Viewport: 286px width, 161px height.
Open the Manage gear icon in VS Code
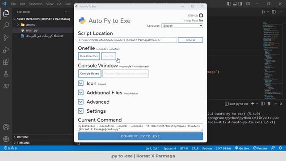pyautogui.click(x=6, y=139)
